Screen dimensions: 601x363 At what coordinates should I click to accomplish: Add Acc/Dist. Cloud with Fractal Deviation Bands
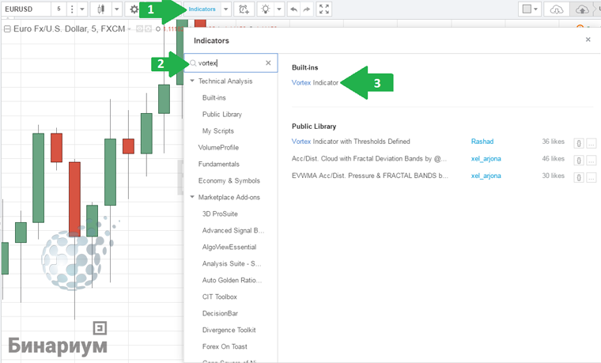coord(369,159)
